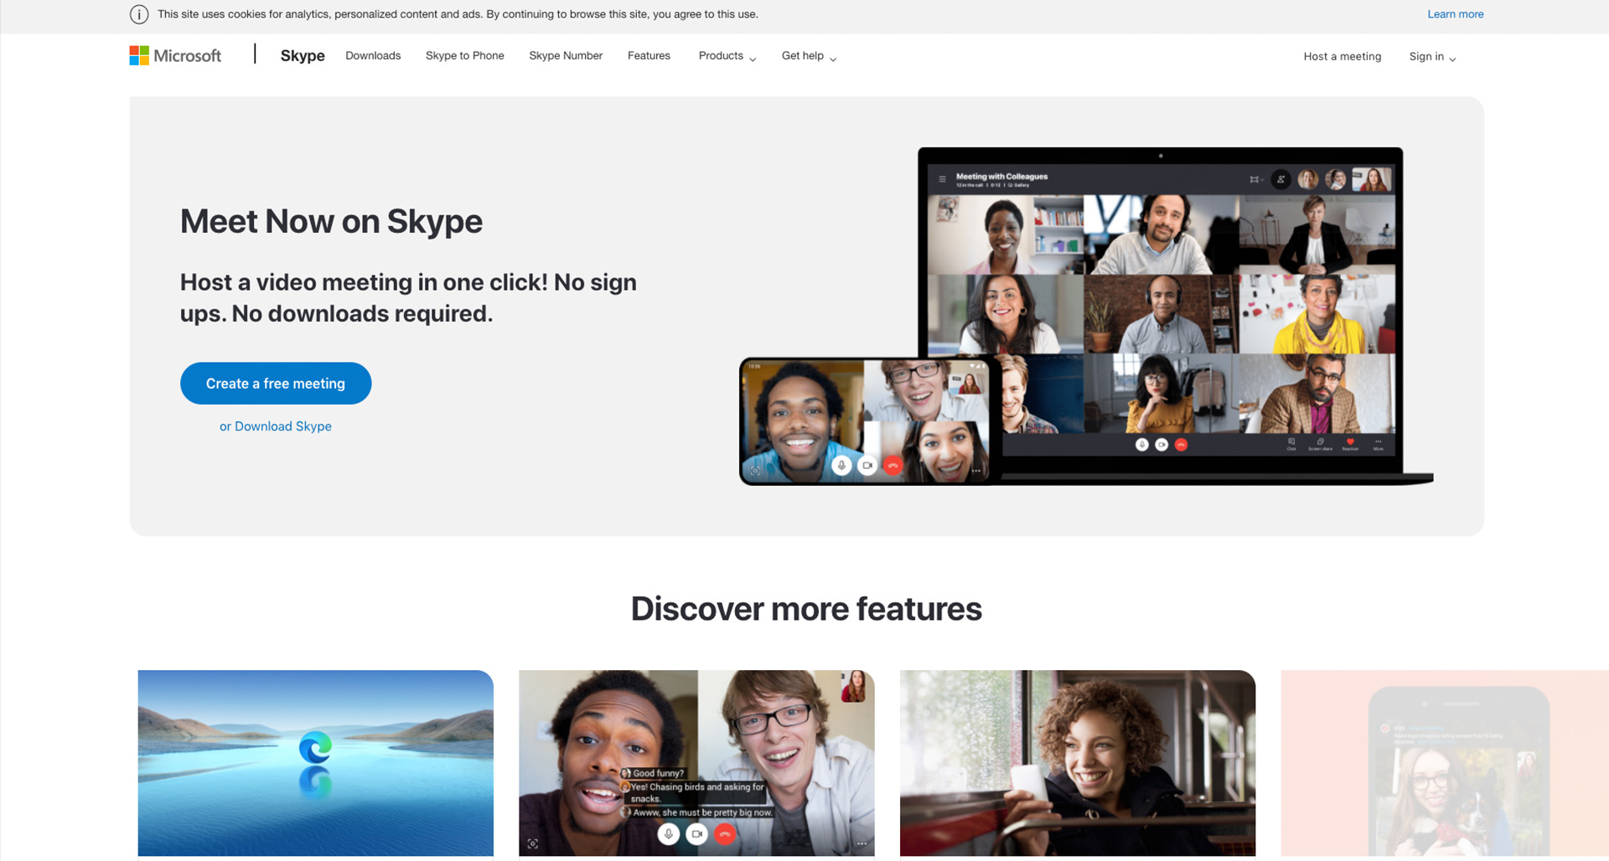Image resolution: width=1609 pixels, height=861 pixels.
Task: Open the Skype home link
Action: pyautogui.click(x=303, y=55)
